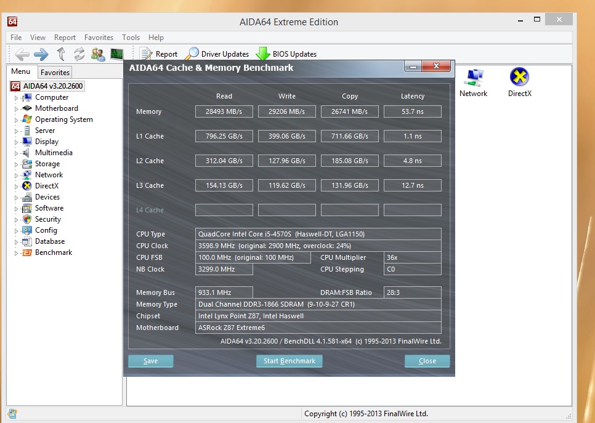Screen dimensions: 595x423
Task: Click the Save button
Action: pos(151,361)
